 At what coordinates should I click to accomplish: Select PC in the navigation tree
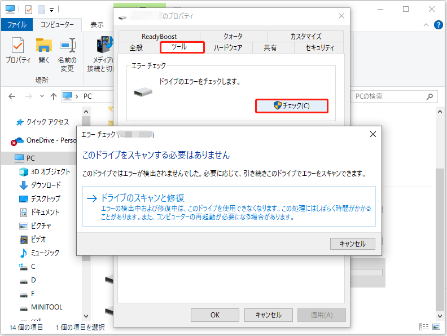39,158
